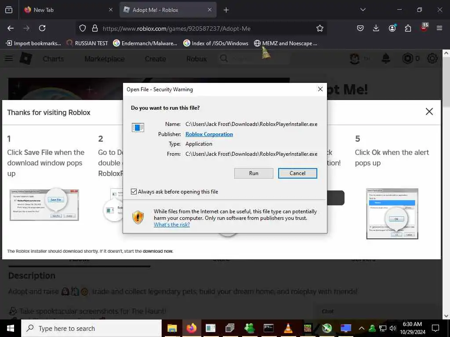This screenshot has height=337, width=450.
Task: Open RUSSIAN TEST bookmark
Action: pos(87,43)
